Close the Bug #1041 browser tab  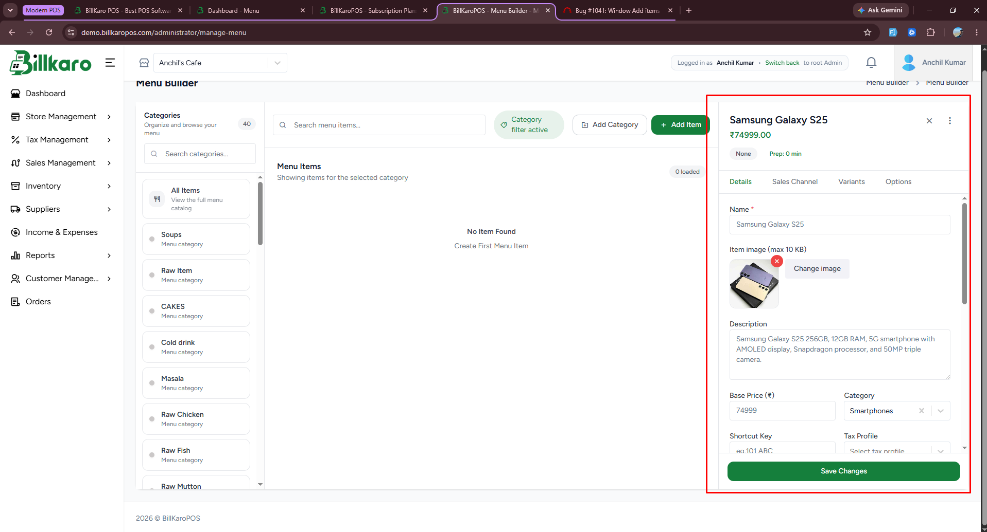(x=670, y=10)
